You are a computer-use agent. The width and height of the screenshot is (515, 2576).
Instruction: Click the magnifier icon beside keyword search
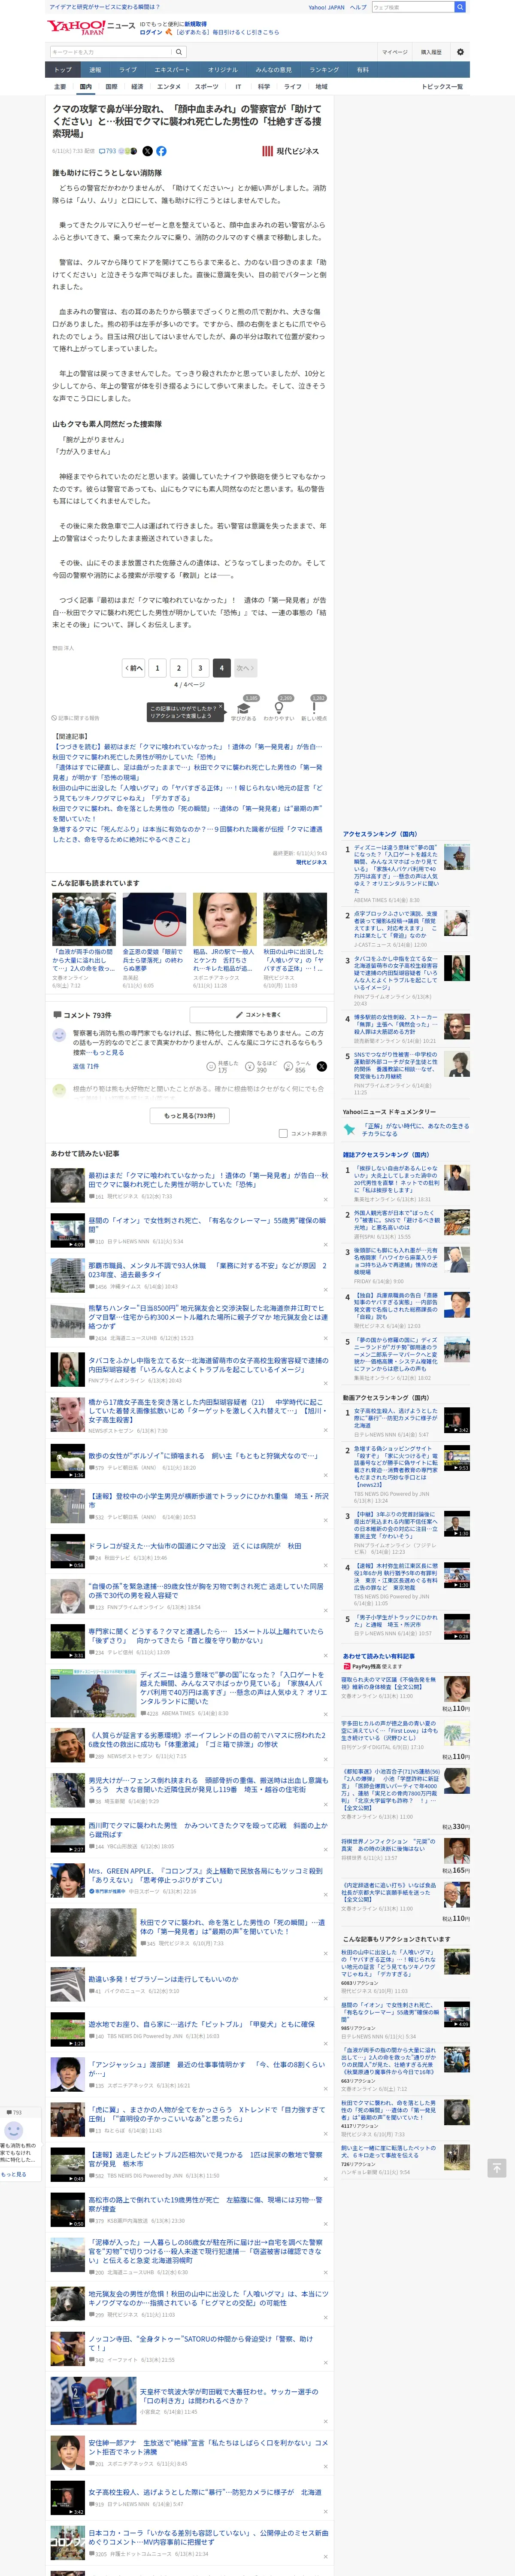click(x=179, y=52)
